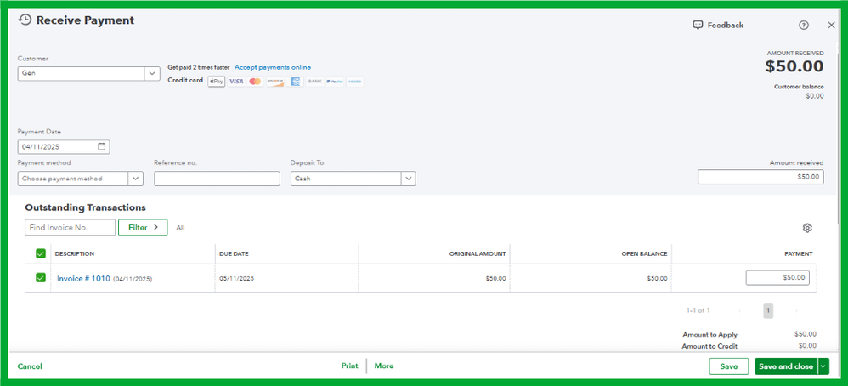Click the Amount to Apply label
The width and height of the screenshot is (848, 386).
pos(709,335)
